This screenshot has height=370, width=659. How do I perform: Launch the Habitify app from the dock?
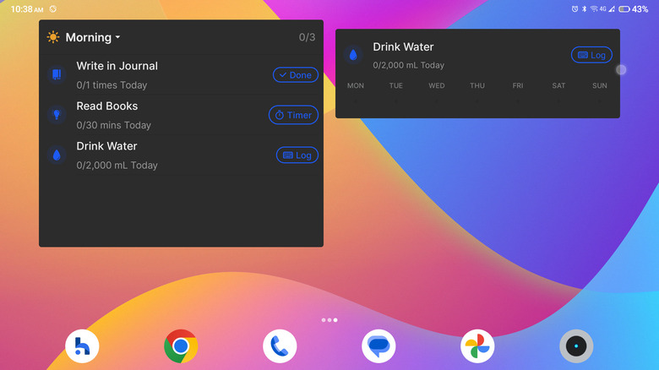[82, 346]
